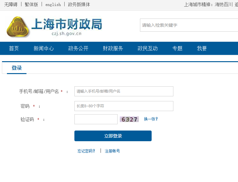Switch to 繁体版 traditional Chinese version
The width and height of the screenshot is (238, 182).
pos(31,4)
